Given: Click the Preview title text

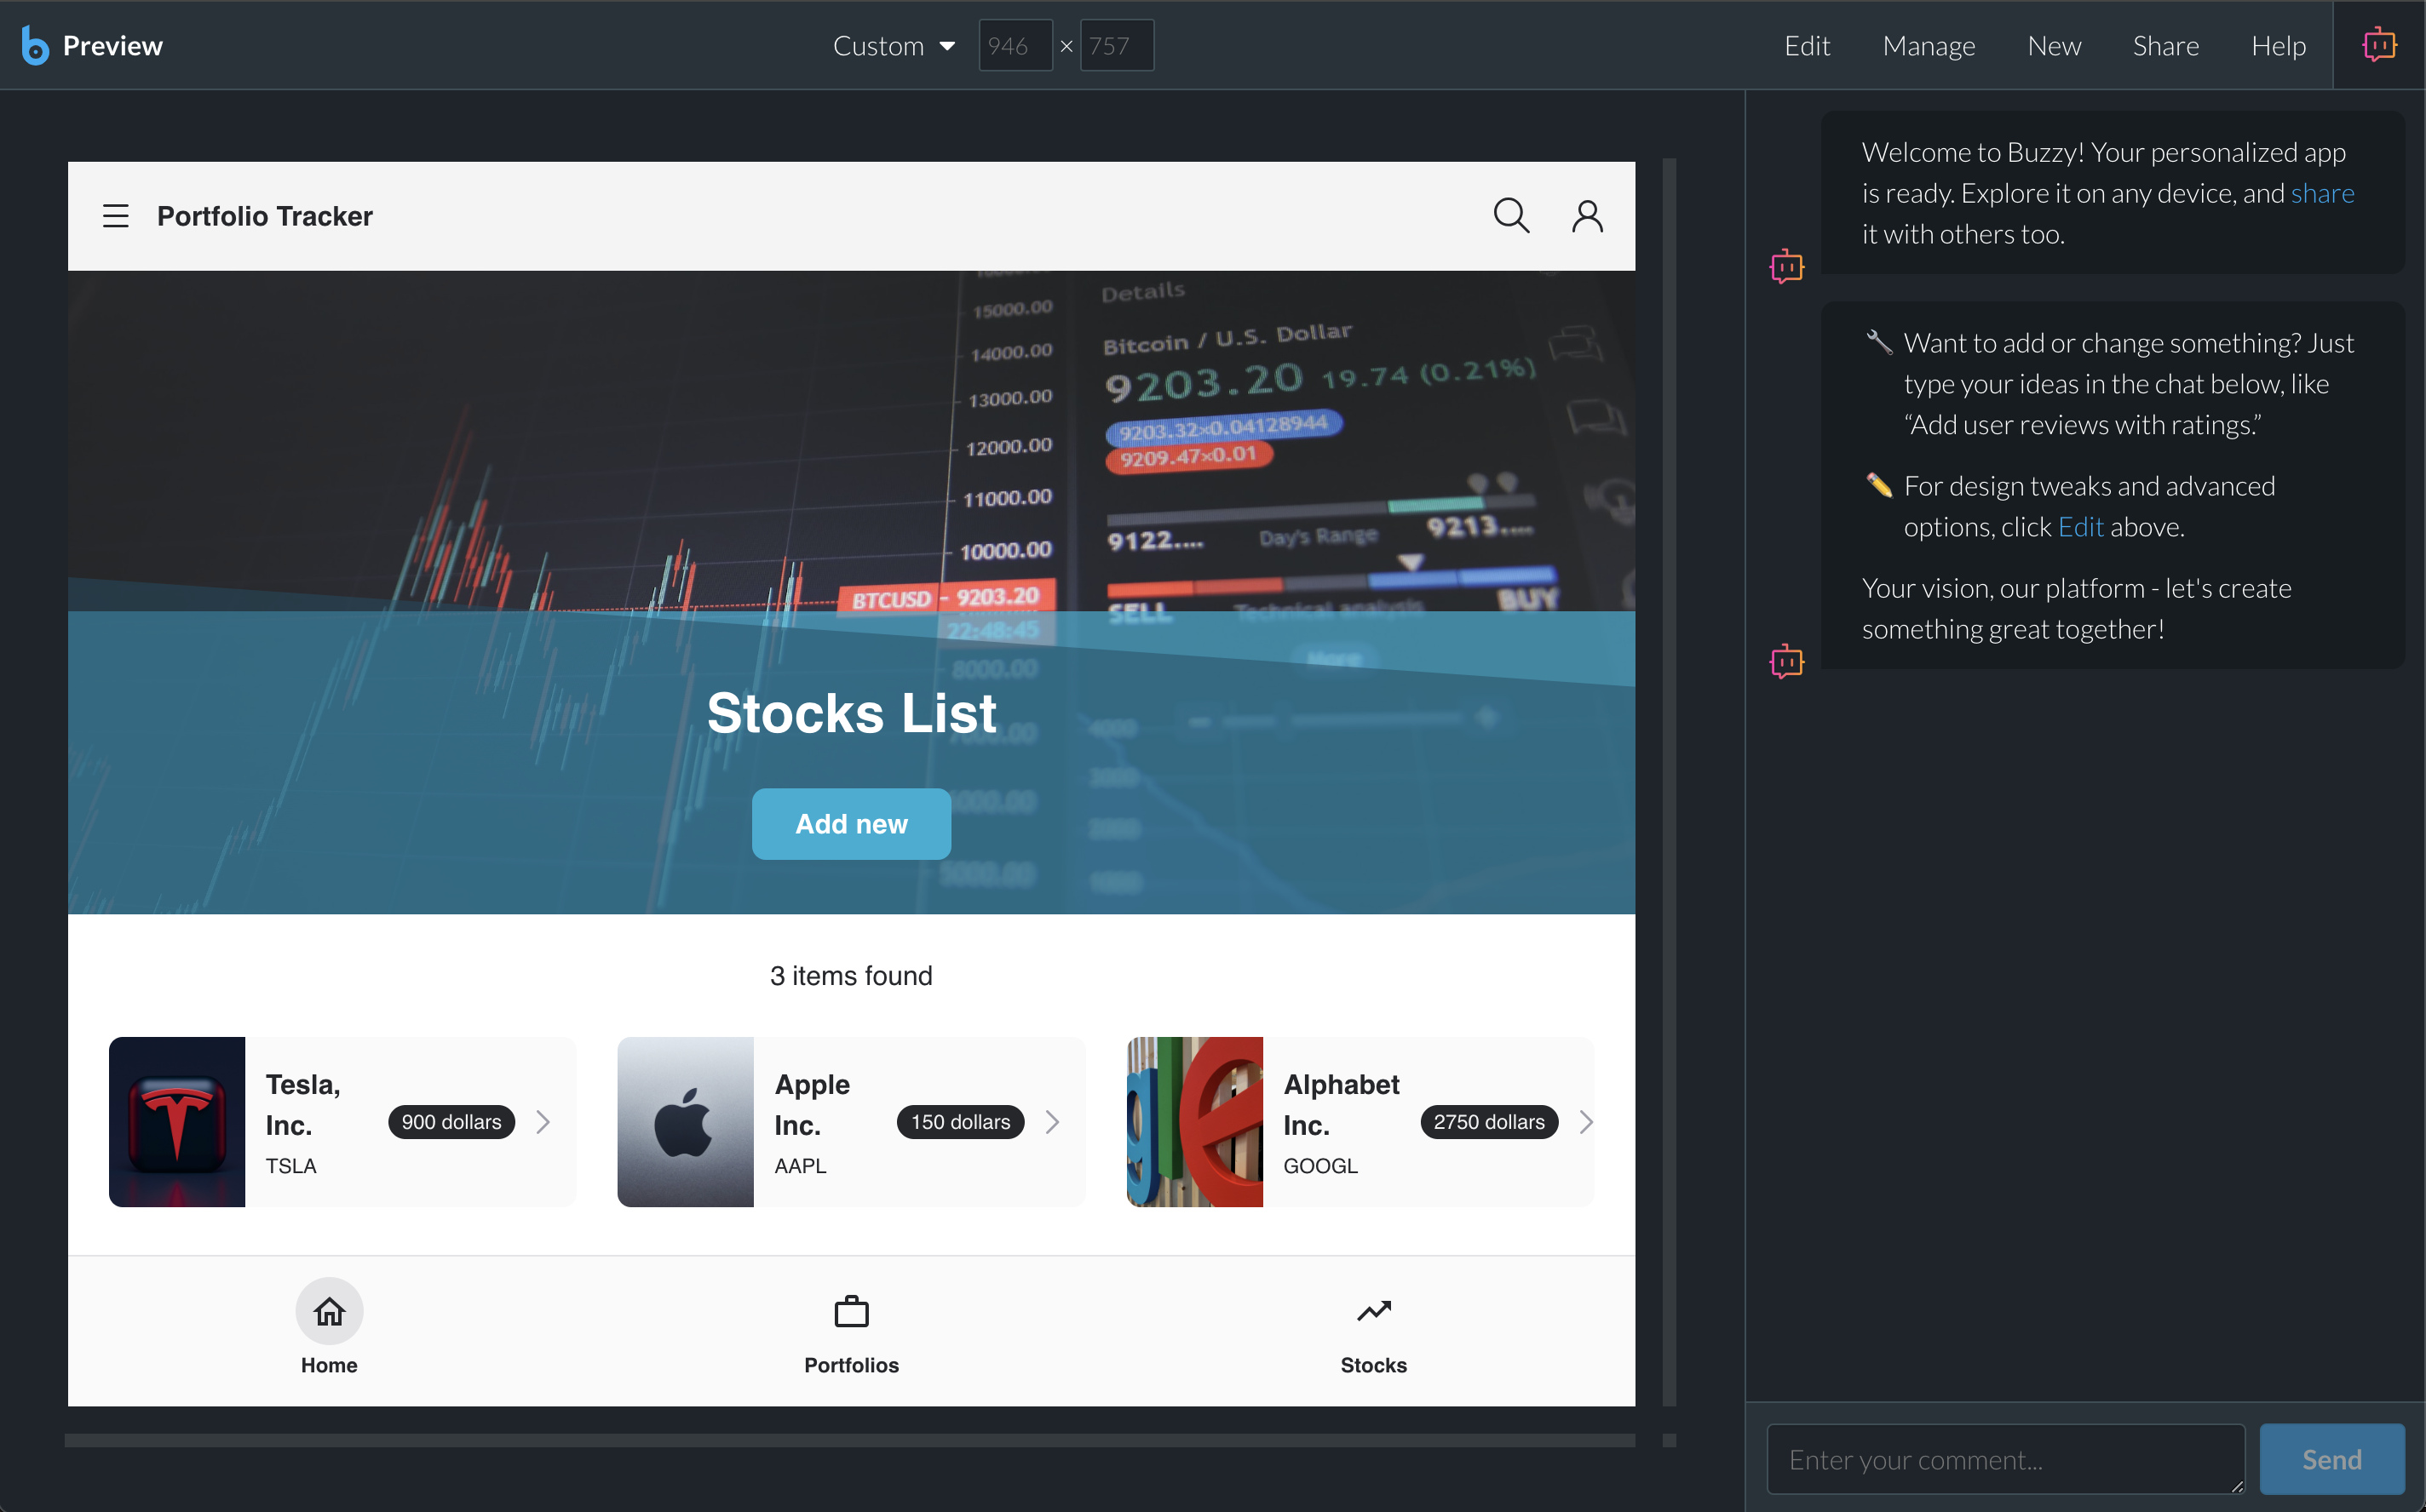Looking at the screenshot, I should (113, 46).
